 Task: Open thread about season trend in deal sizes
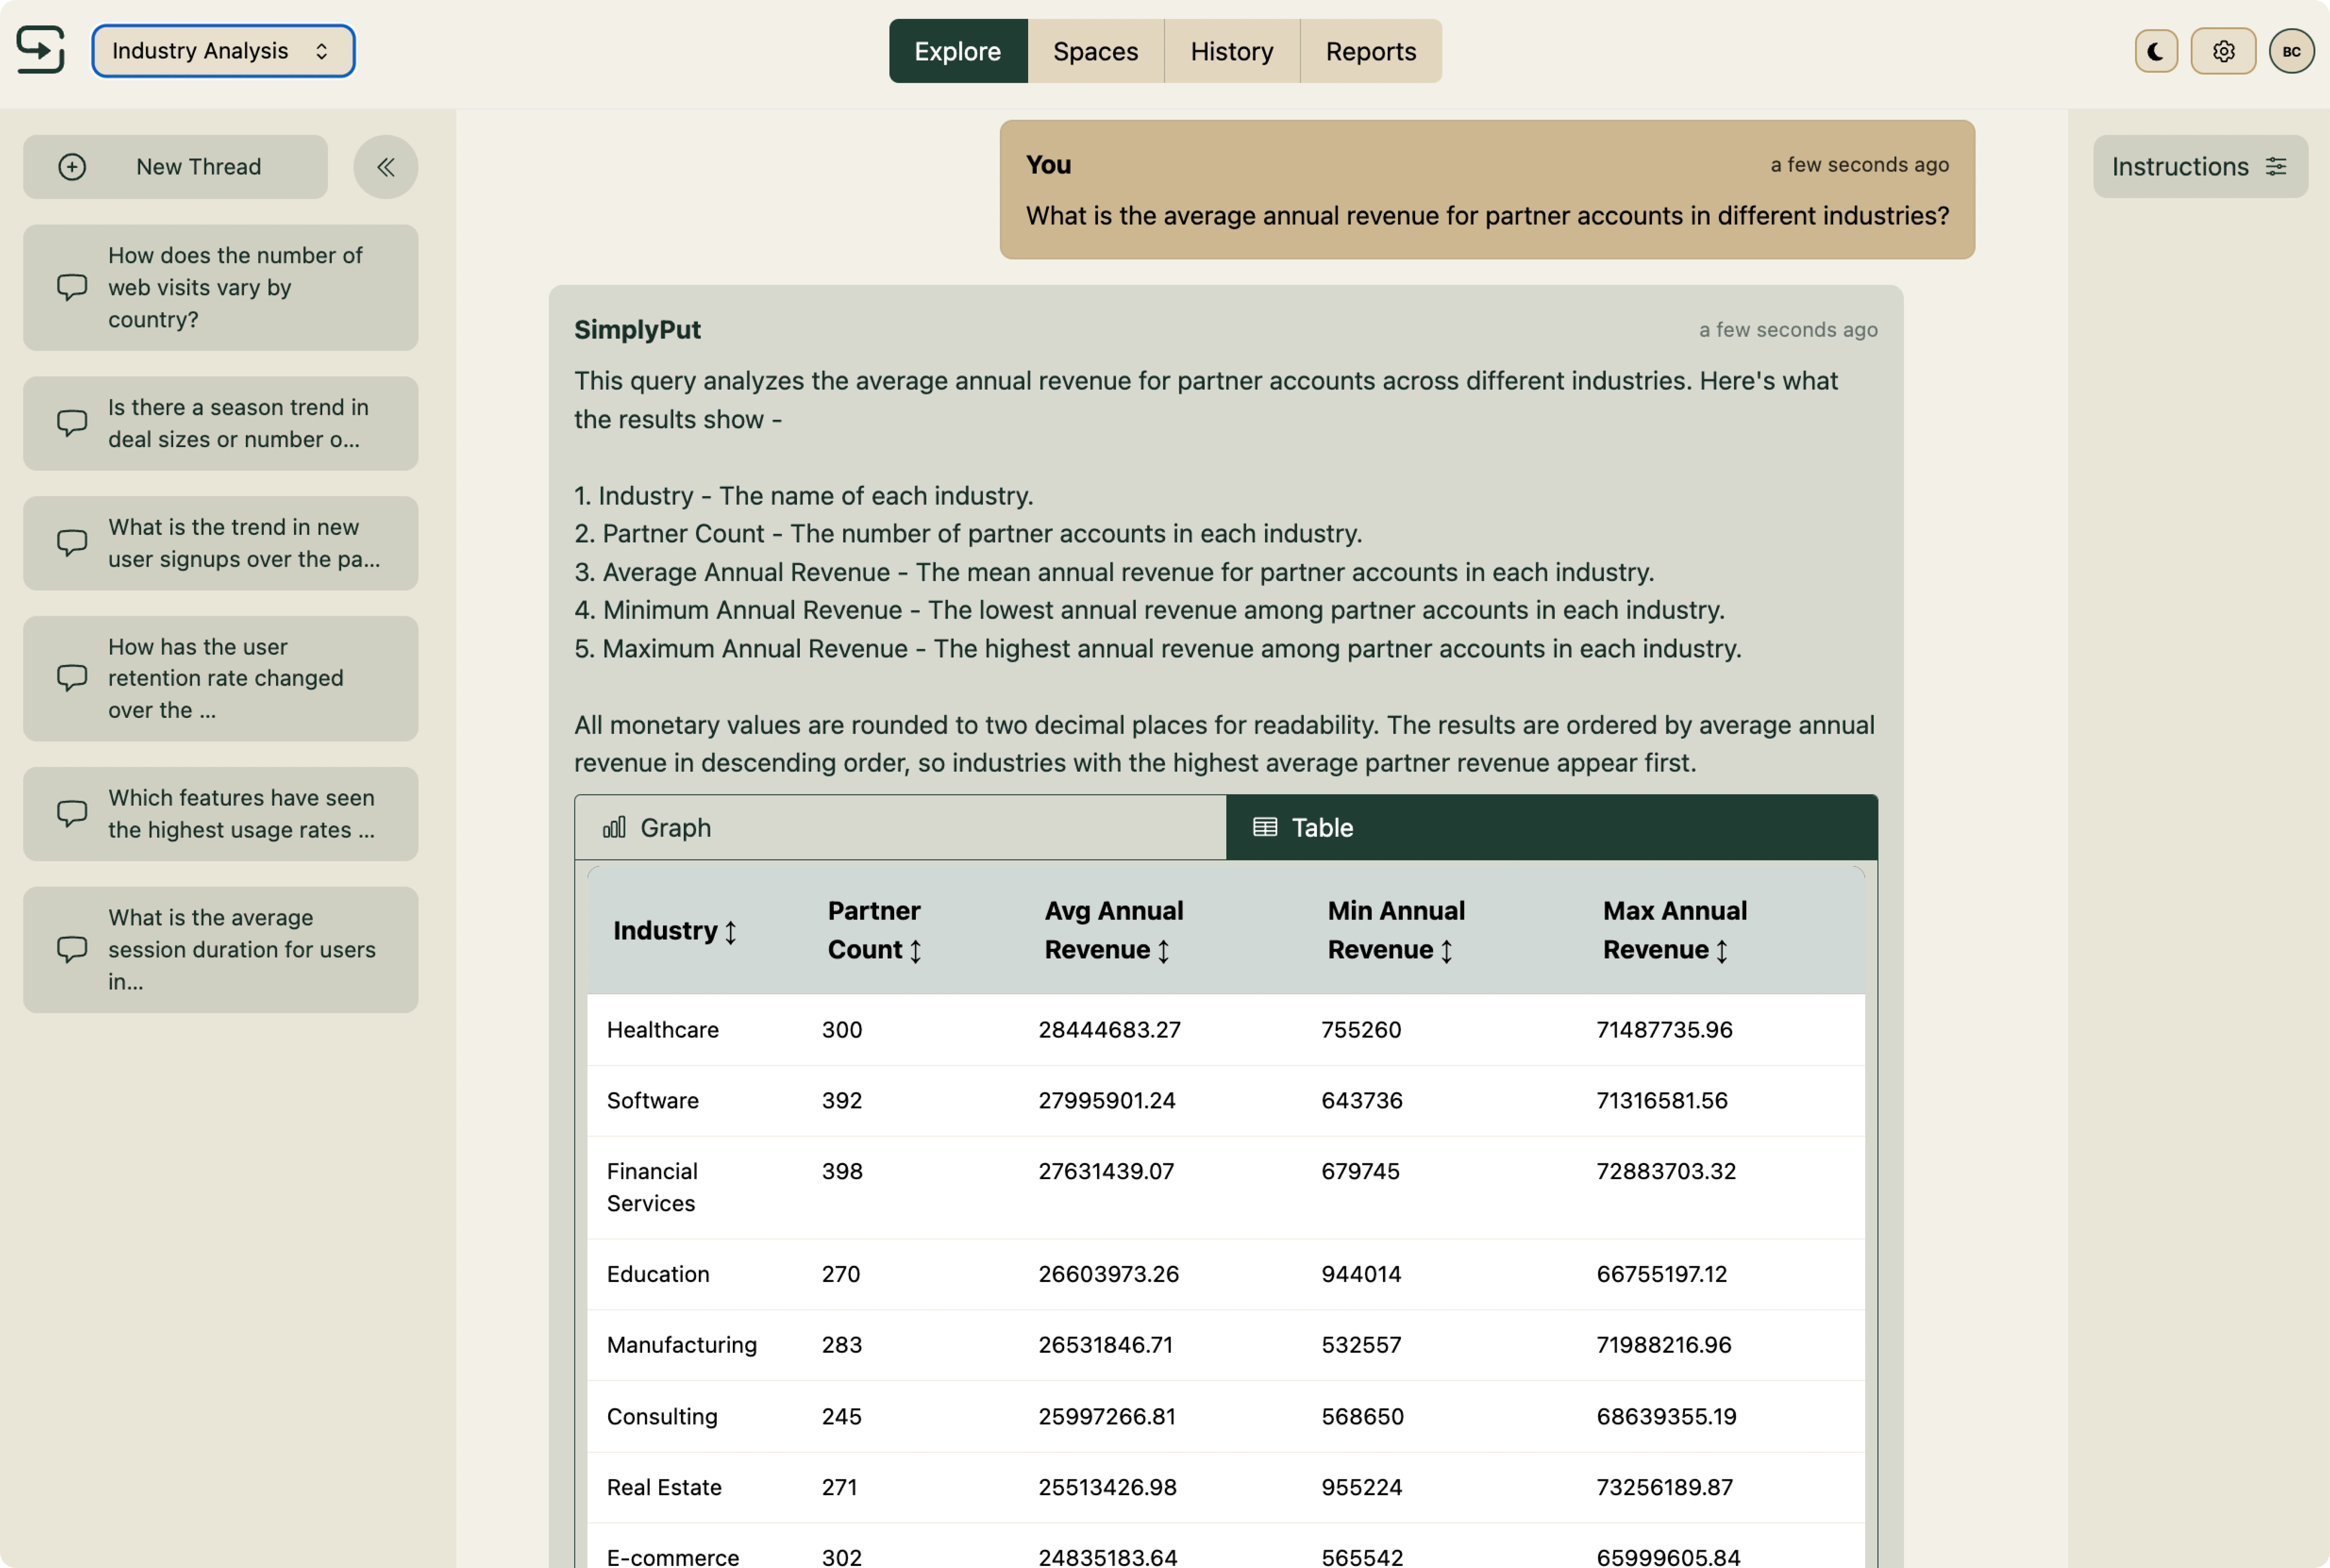(x=220, y=424)
